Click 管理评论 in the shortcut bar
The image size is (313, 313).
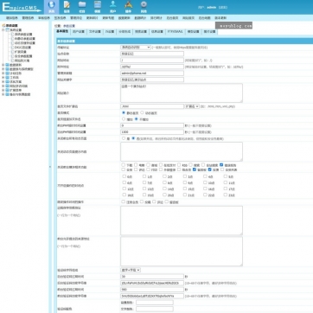(76, 18)
